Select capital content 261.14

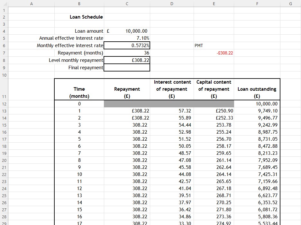tap(224, 160)
